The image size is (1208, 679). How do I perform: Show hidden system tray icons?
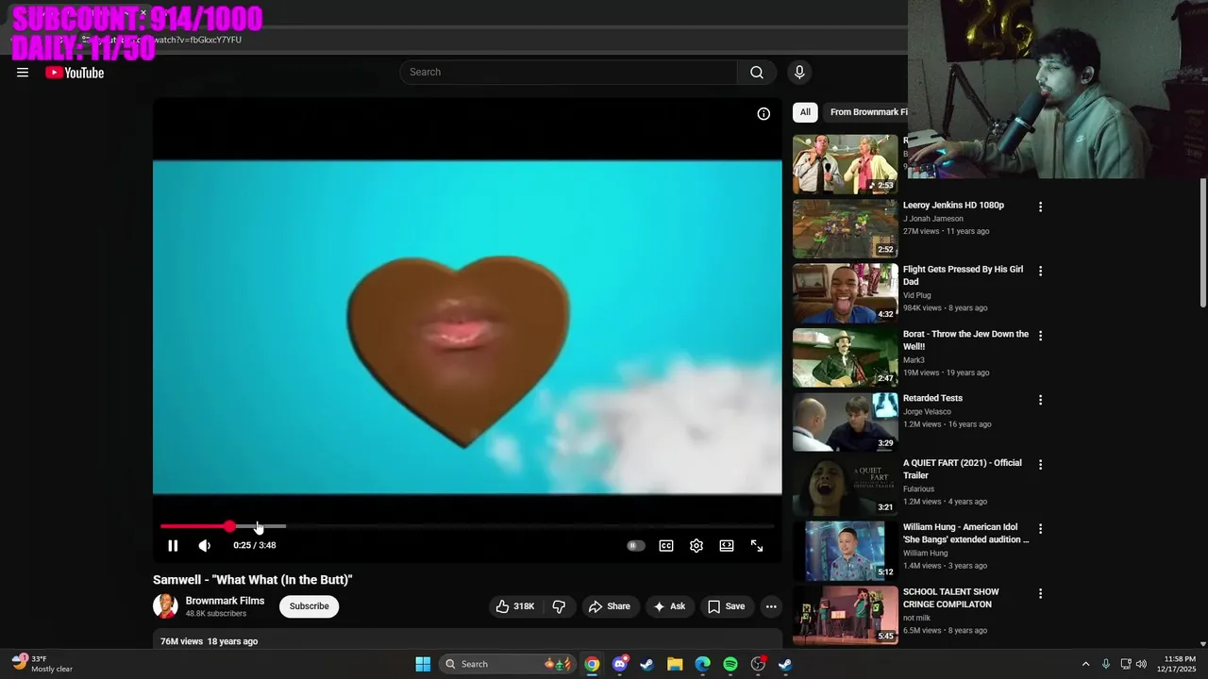(x=1085, y=664)
